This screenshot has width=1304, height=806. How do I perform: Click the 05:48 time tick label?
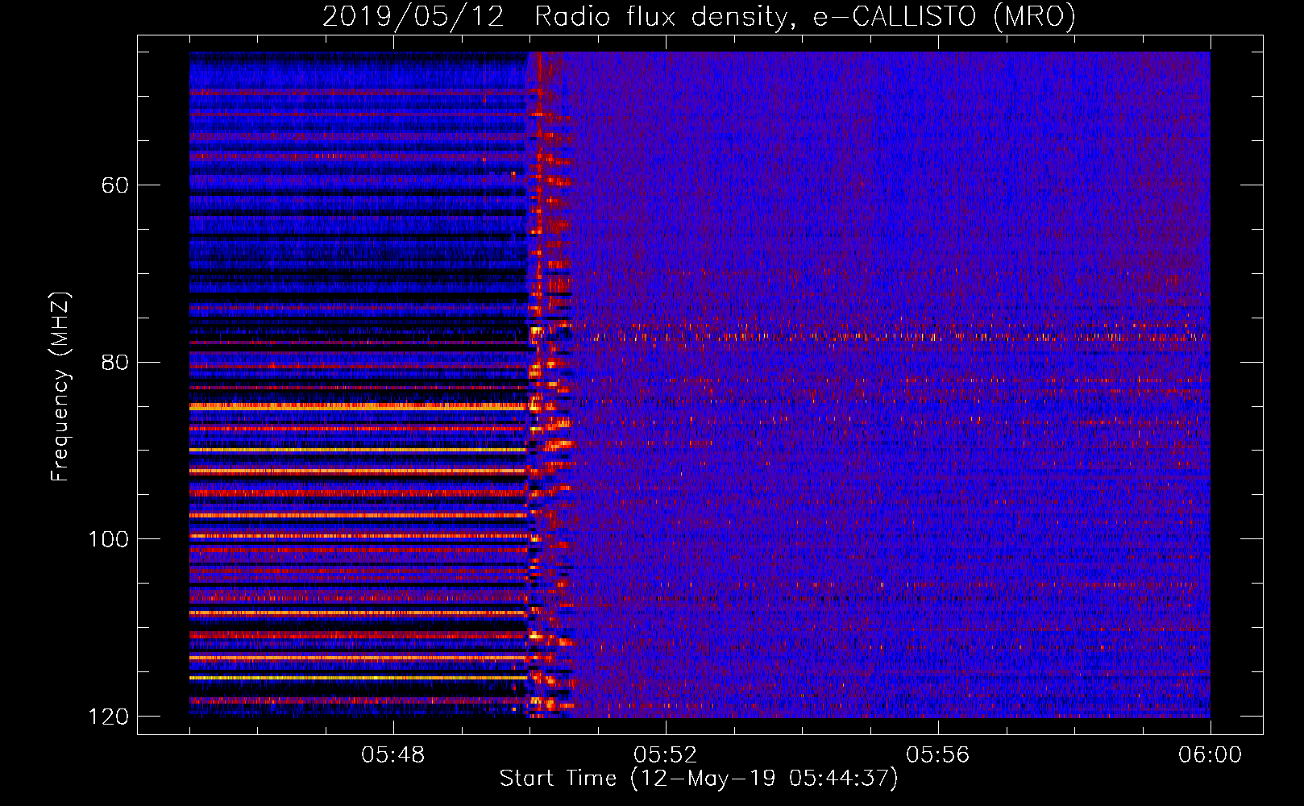[392, 755]
